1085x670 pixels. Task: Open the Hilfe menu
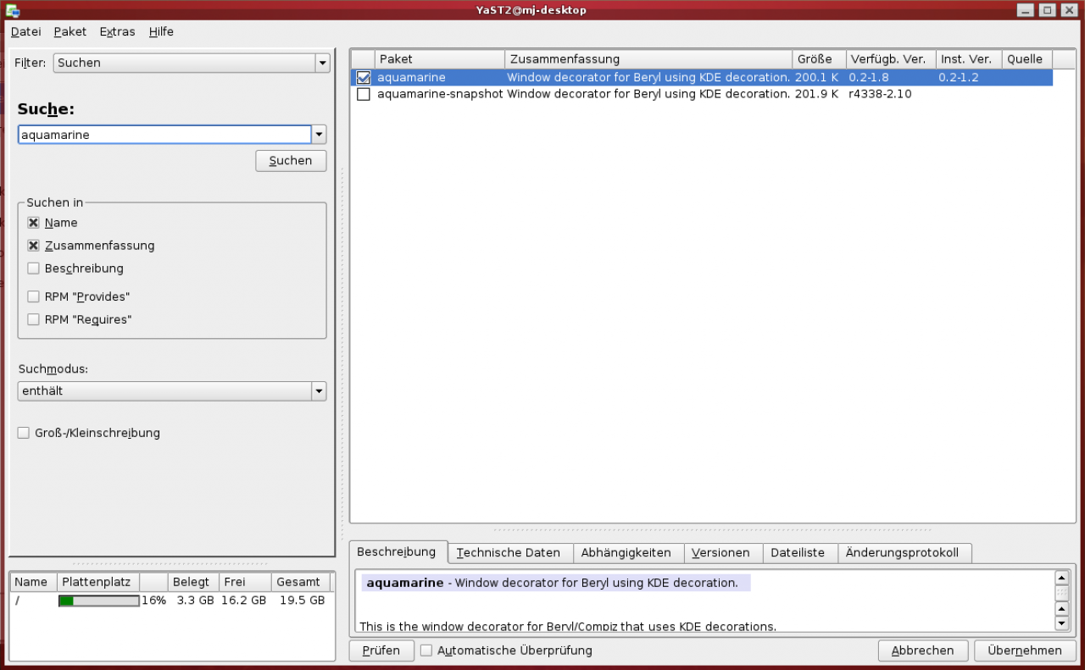[x=161, y=31]
